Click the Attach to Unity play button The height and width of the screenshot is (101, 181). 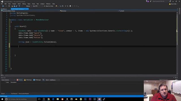click(x=44, y=6)
